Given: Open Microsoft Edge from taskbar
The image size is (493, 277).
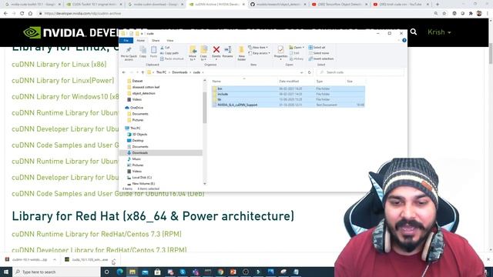Looking at the screenshot, I should [x=120, y=272].
